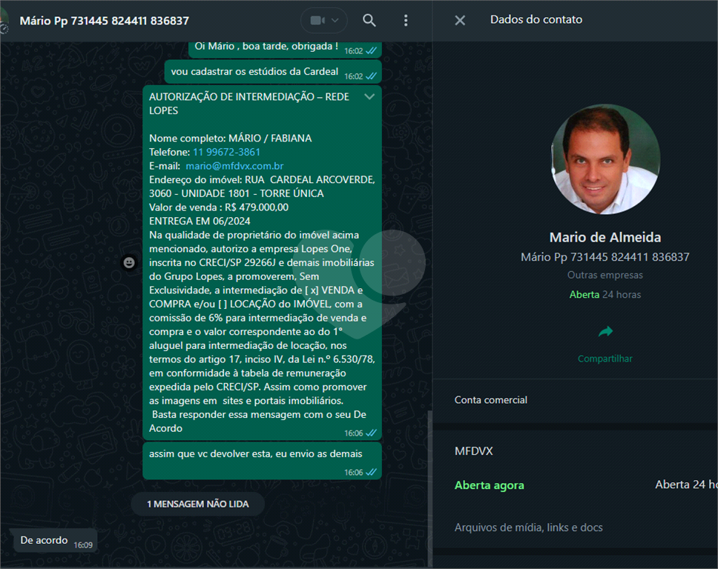Search within the conversation
This screenshot has height=569, width=718.
pyautogui.click(x=369, y=20)
